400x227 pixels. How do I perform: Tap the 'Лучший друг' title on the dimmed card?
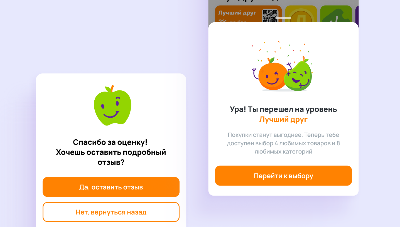(237, 13)
